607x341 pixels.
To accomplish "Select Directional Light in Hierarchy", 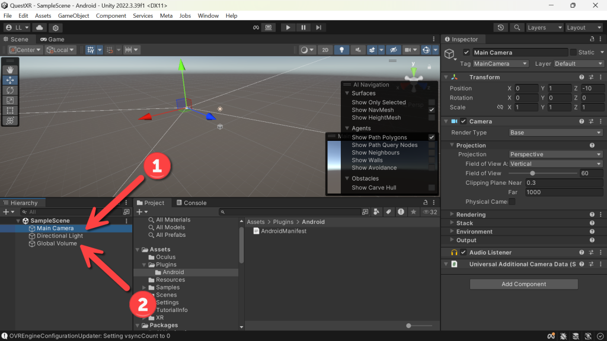I will click(60, 236).
